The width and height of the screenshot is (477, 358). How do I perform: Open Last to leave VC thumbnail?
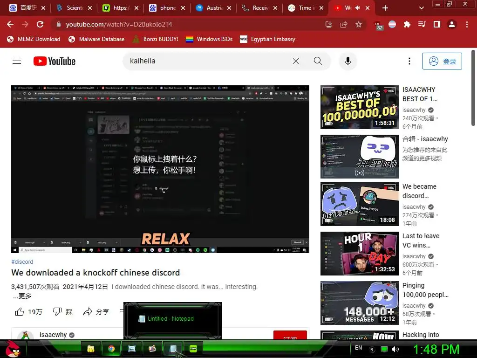click(360, 254)
